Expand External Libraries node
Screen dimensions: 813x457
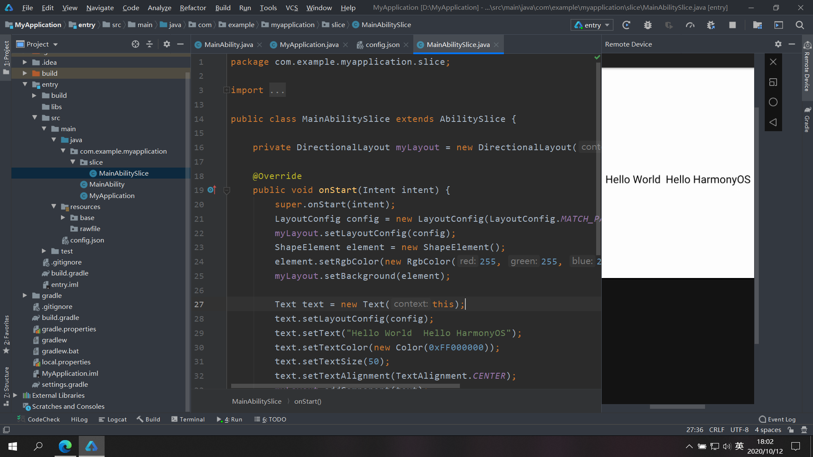pos(15,395)
